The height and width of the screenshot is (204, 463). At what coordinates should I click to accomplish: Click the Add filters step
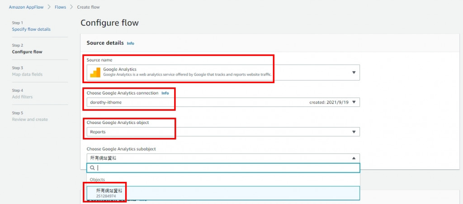click(x=22, y=97)
